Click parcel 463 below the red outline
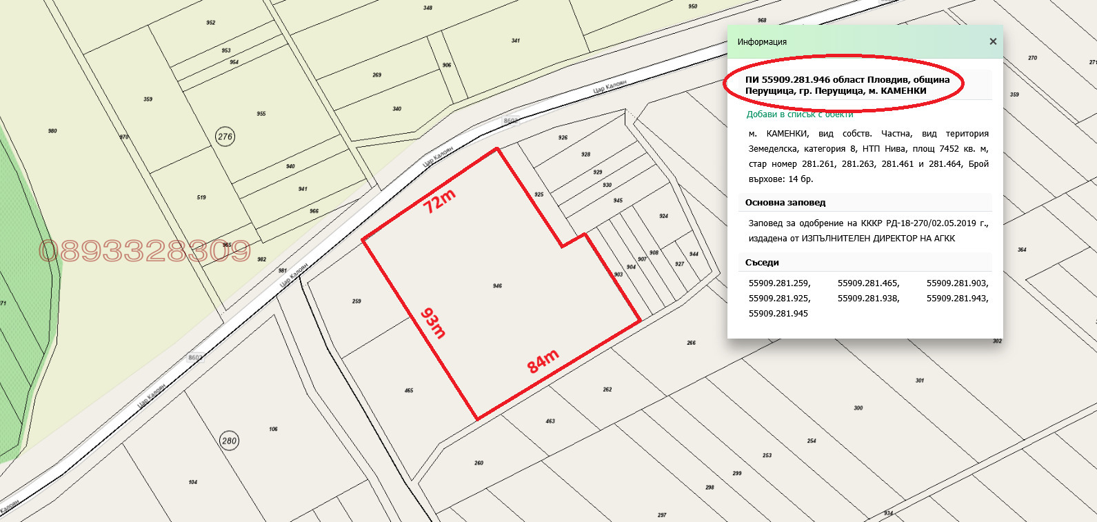The height and width of the screenshot is (522, 1097). click(550, 421)
